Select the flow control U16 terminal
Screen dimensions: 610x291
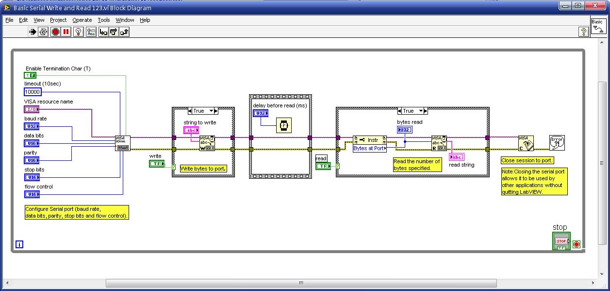click(x=32, y=194)
